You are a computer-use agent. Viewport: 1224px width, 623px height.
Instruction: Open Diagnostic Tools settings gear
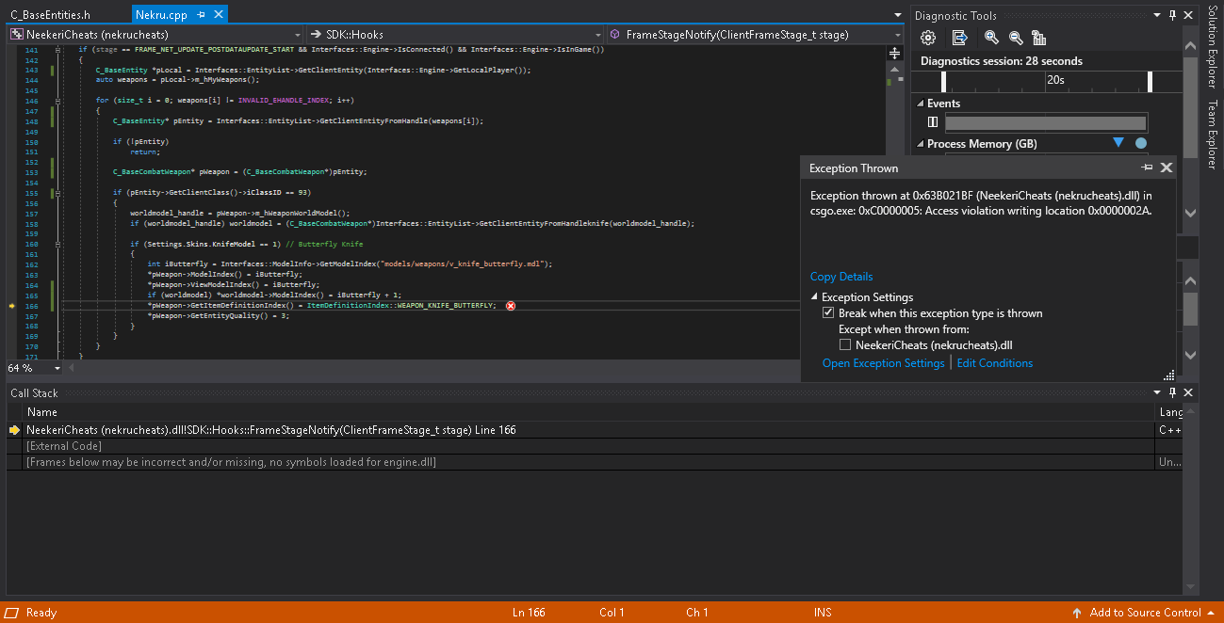click(x=928, y=38)
